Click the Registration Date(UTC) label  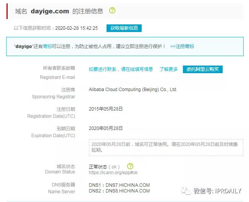pos(51,116)
